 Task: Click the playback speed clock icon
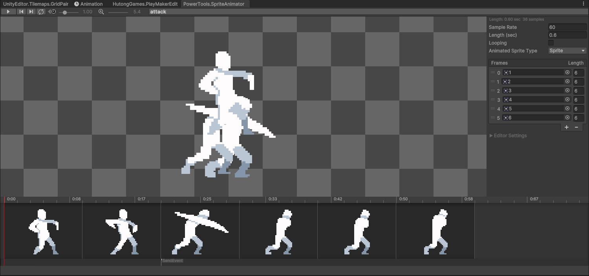pyautogui.click(x=52, y=11)
